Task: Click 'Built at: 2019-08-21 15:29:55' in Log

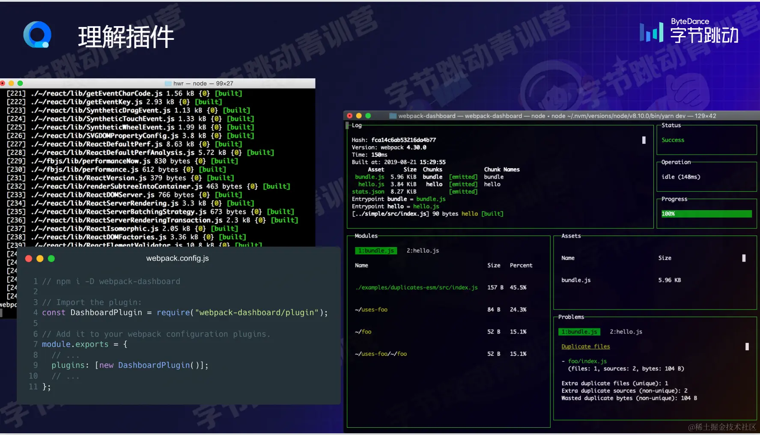Action: click(x=399, y=162)
